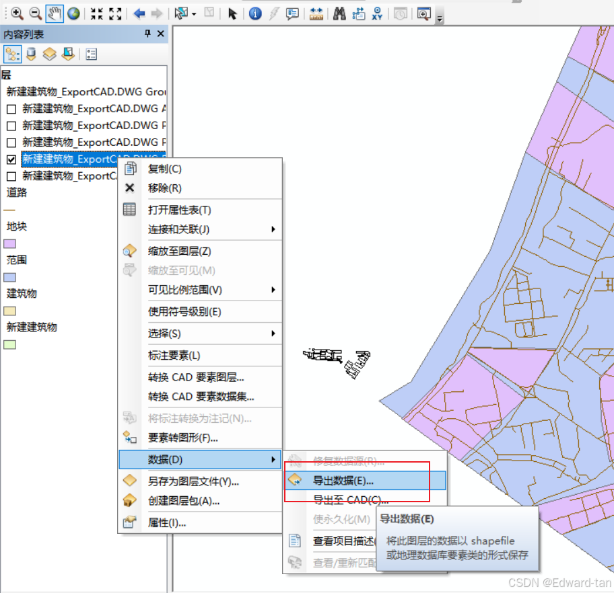Screen dimensions: 614x593
Task: Click the HTML Popup tool icon
Action: 292,14
